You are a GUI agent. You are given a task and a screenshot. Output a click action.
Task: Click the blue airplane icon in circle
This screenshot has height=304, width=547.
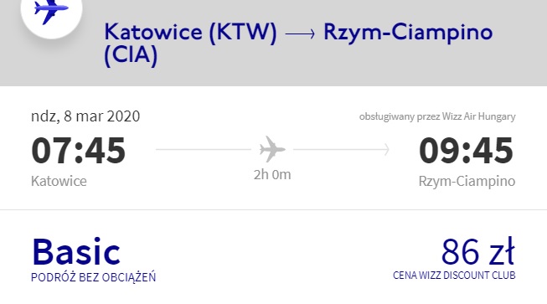[x=51, y=12]
